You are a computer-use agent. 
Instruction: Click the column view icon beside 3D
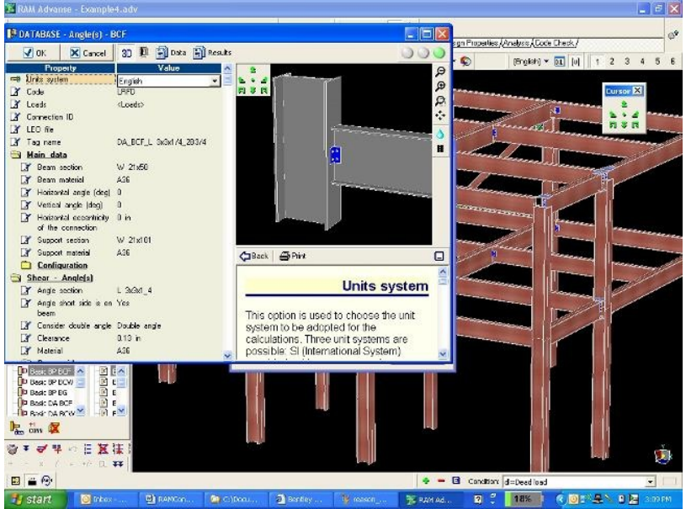(143, 52)
